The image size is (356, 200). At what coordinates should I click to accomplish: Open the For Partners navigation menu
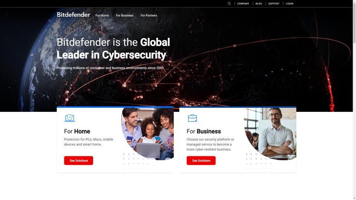149,16
